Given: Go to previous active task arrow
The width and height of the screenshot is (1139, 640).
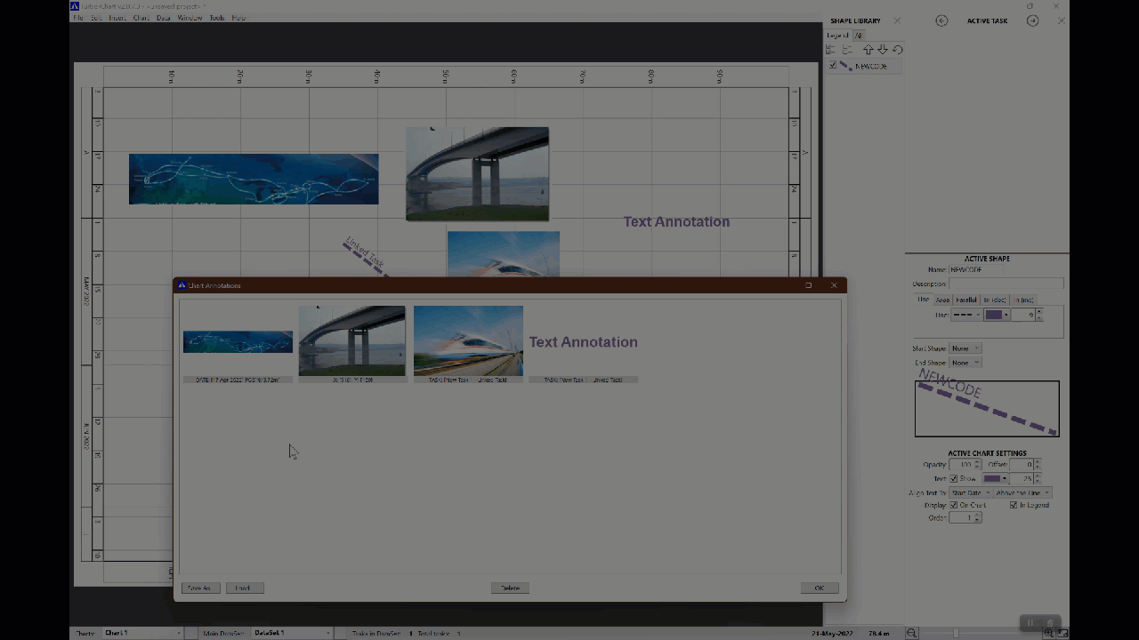Looking at the screenshot, I should [x=941, y=20].
